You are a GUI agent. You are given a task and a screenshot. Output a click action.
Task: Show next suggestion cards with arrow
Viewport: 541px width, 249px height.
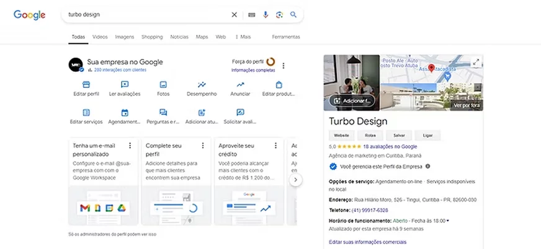click(296, 180)
